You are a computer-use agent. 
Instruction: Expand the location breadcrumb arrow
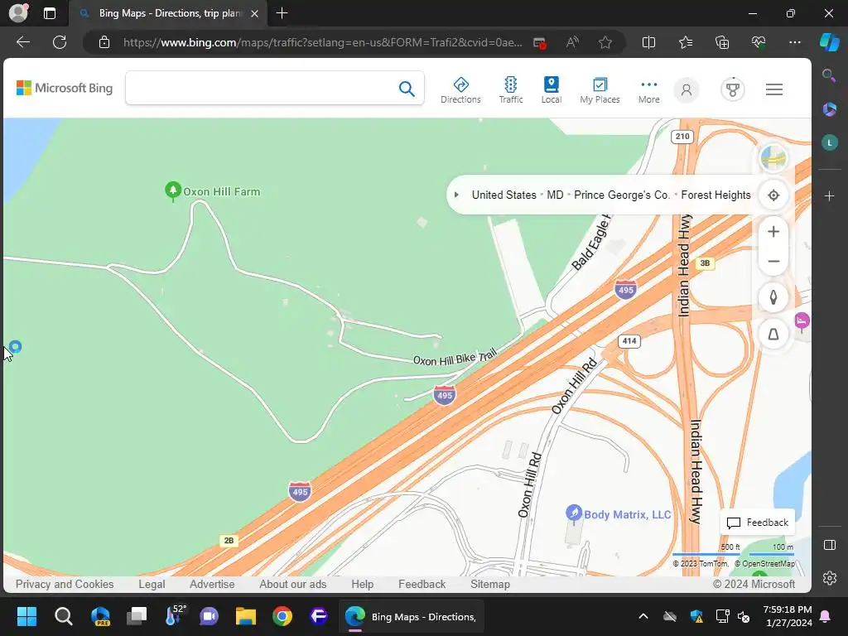(x=456, y=195)
